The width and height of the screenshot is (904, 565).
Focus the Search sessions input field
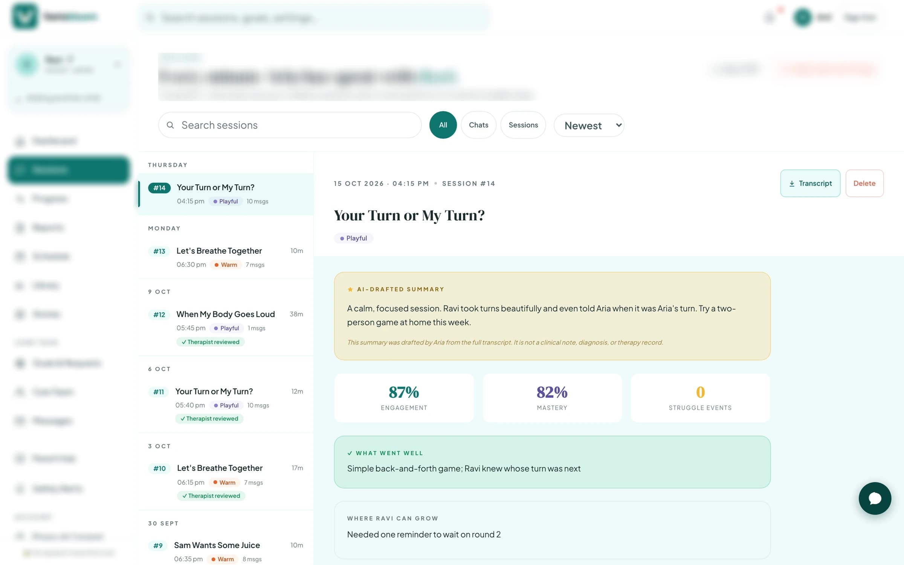pos(290,125)
